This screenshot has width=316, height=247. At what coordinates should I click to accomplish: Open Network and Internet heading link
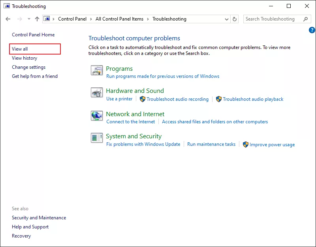[x=135, y=114]
